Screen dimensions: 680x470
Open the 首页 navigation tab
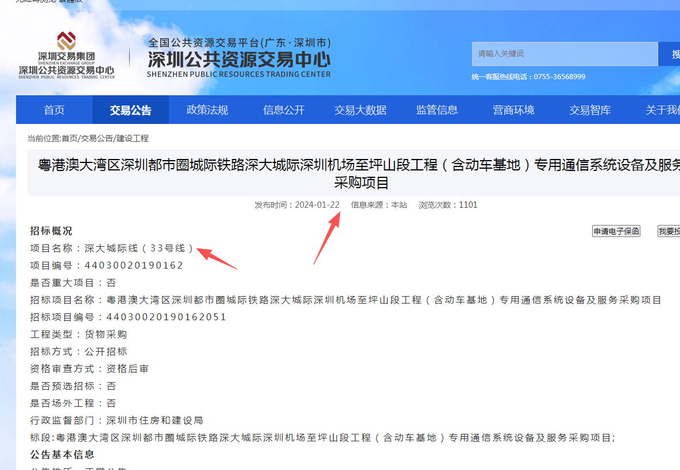pos(55,110)
